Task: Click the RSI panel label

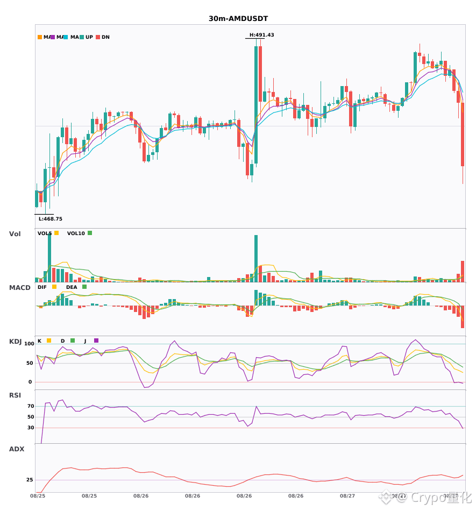Action: (x=15, y=395)
